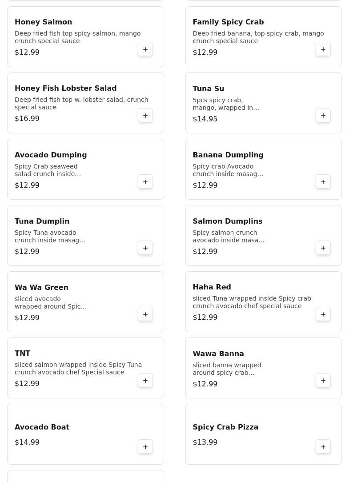Open the Haha Red item name
The image size is (349, 482).
[x=212, y=287]
